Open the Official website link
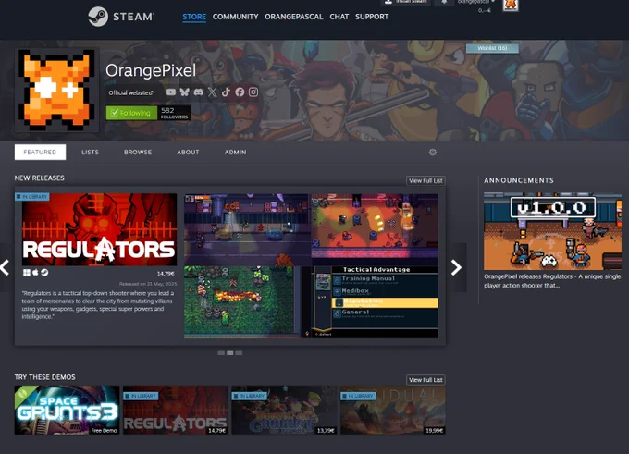 (130, 93)
